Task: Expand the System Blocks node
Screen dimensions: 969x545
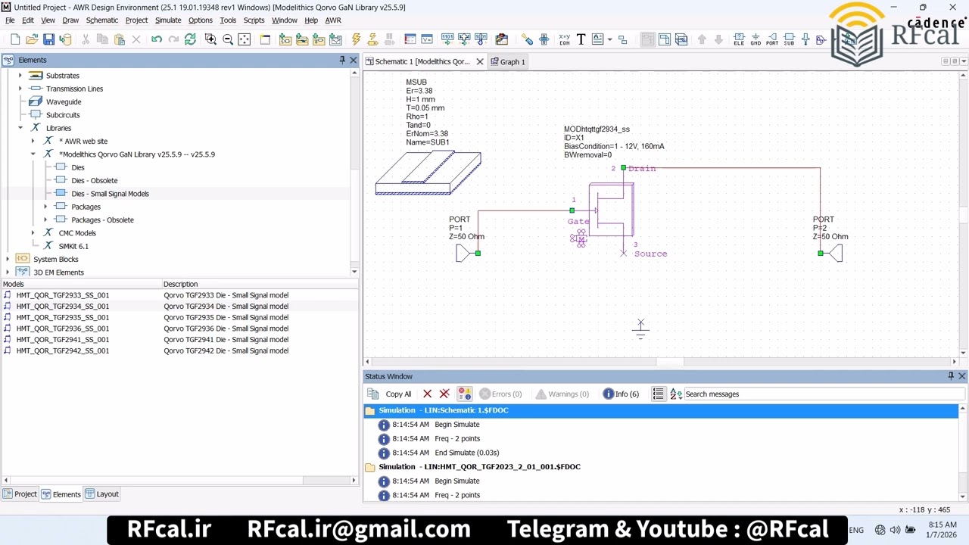Action: click(x=8, y=259)
